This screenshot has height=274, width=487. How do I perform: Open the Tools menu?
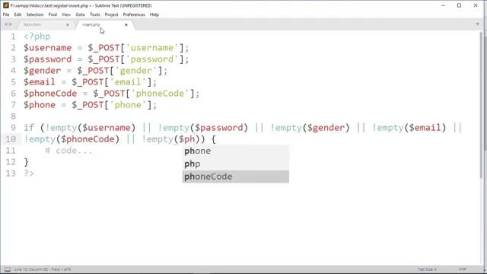95,14
